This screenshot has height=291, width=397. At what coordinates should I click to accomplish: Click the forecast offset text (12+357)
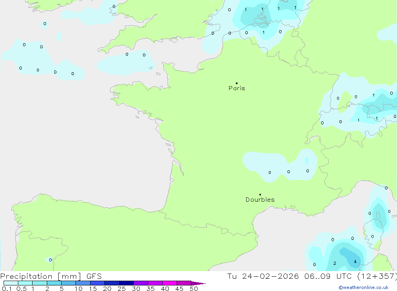(377, 276)
